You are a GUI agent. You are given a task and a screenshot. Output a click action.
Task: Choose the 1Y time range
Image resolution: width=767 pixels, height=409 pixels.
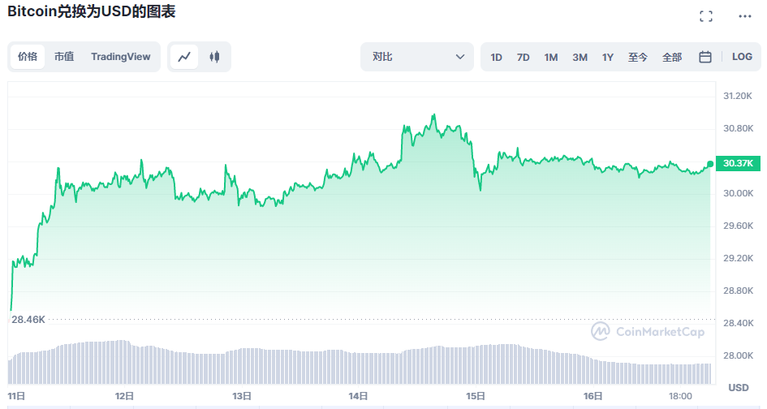[608, 57]
